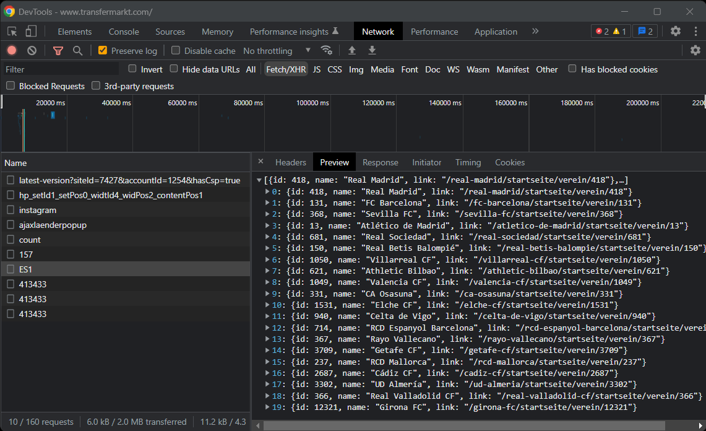The width and height of the screenshot is (706, 431).
Task: Click the 20000 ms timeline marker
Action: (x=51, y=103)
